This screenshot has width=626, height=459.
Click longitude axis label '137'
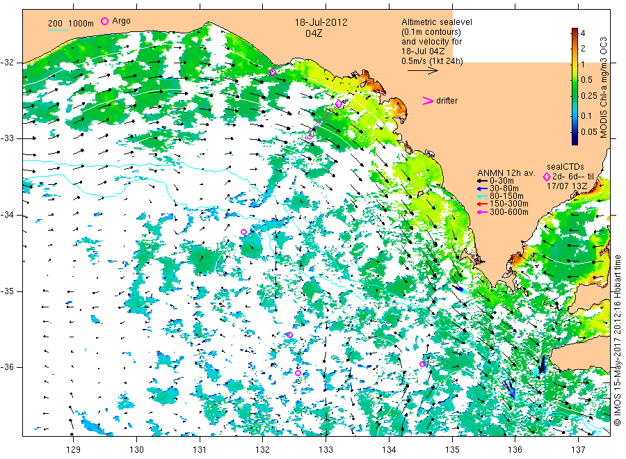[578, 450]
